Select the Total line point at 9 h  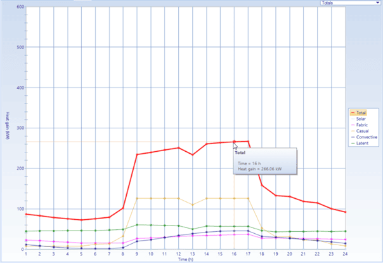click(x=137, y=154)
